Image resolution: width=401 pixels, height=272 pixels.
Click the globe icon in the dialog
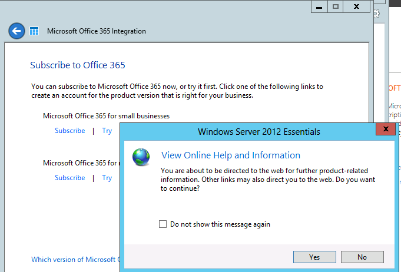(141, 157)
